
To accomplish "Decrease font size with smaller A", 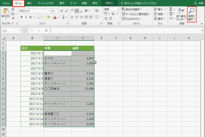I will point(66,11).
